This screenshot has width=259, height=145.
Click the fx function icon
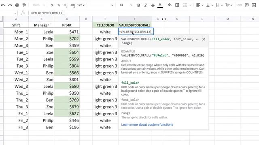pos(23,13)
